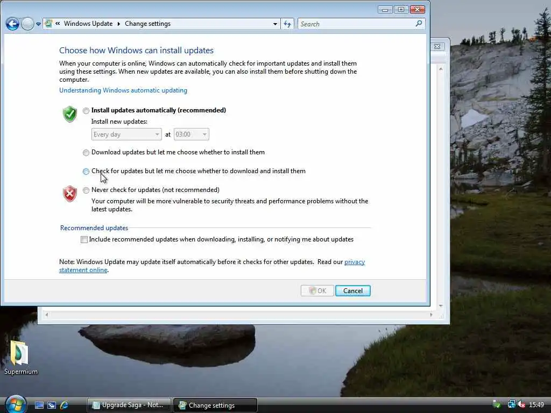This screenshot has width=551, height=413.
Task: Click the network tray icon
Action: 511,405
